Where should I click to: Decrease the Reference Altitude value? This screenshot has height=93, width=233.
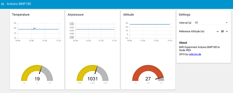[x=217, y=32]
